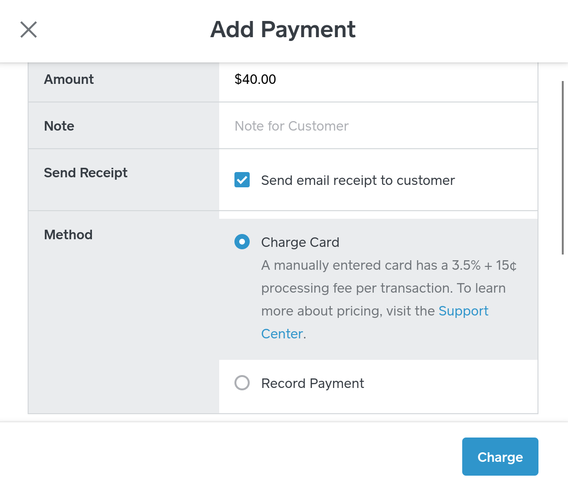This screenshot has height=489, width=568.
Task: Click the "Send email receipt to customer" label
Action: coord(358,181)
